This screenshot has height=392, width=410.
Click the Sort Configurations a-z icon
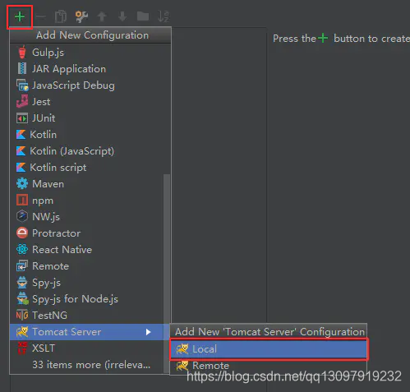164,16
